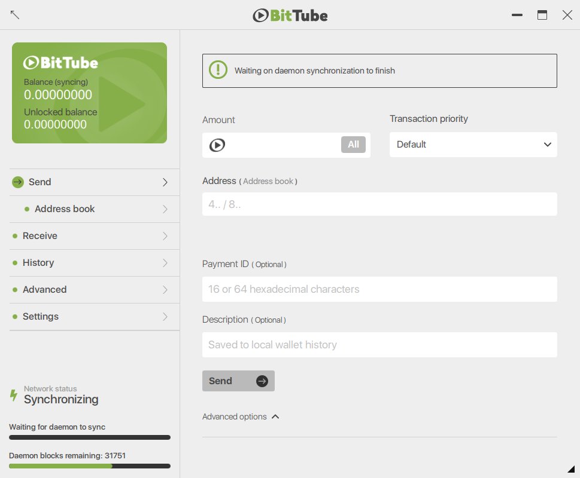Collapse the Advanced options section
The height and width of the screenshot is (478, 580).
tap(241, 416)
